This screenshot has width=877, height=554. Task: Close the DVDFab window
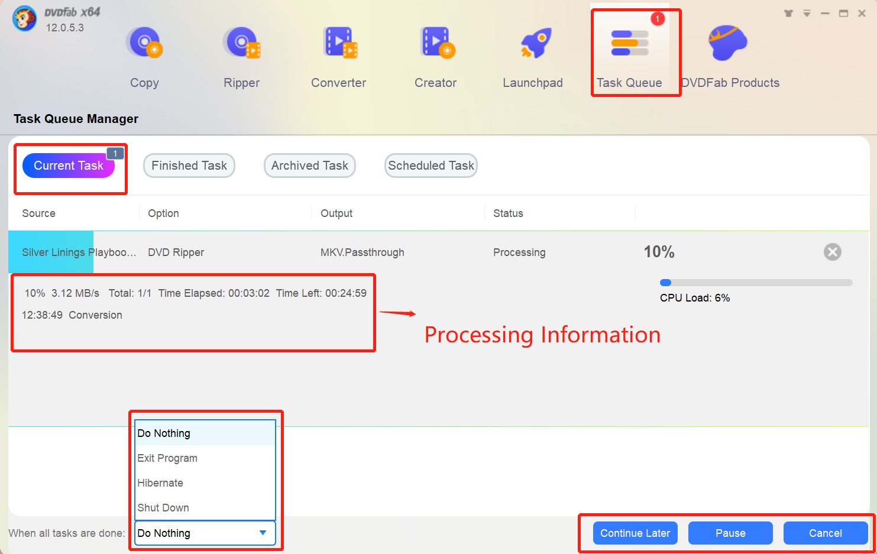862,13
